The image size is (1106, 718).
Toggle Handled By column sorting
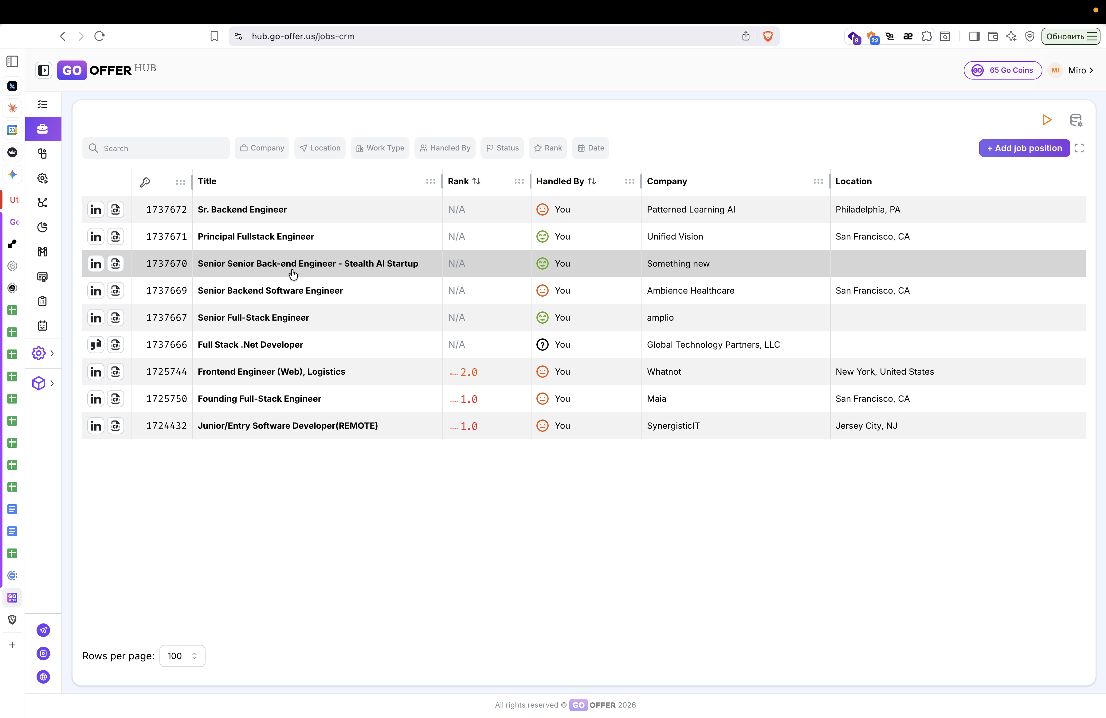click(x=592, y=181)
